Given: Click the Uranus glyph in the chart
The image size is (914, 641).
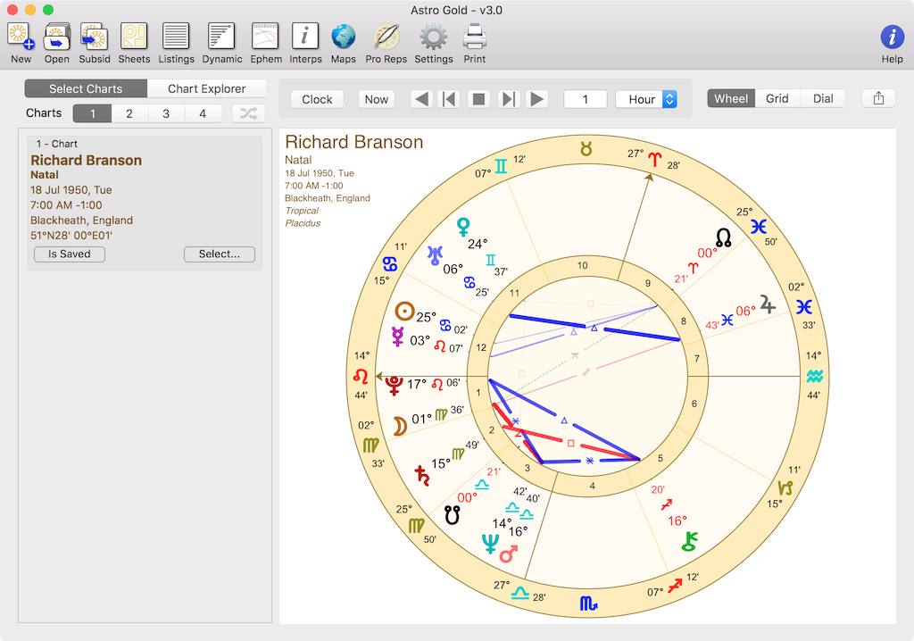Looking at the screenshot, I should click(435, 255).
